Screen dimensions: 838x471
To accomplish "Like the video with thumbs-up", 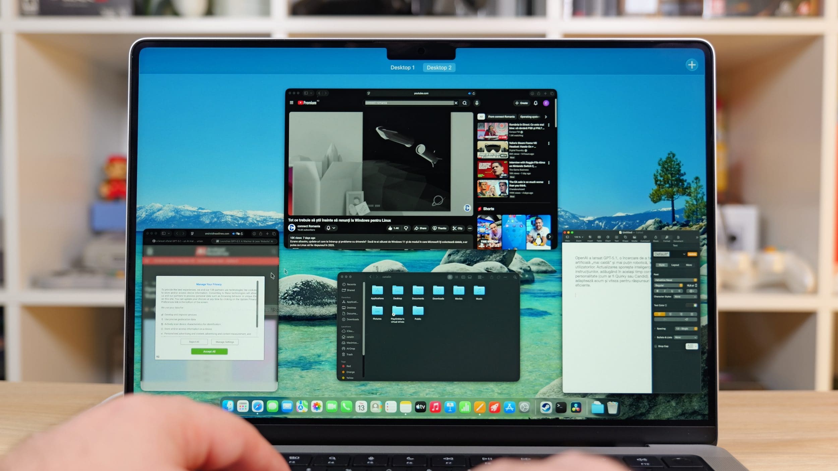I will click(x=391, y=228).
